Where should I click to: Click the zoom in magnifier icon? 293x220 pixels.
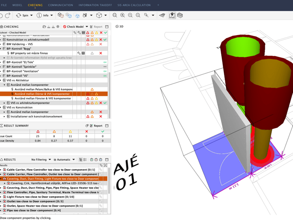point(122,15)
